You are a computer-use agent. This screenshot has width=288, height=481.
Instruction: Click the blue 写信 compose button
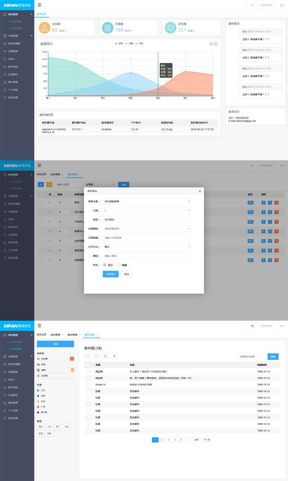55,344
